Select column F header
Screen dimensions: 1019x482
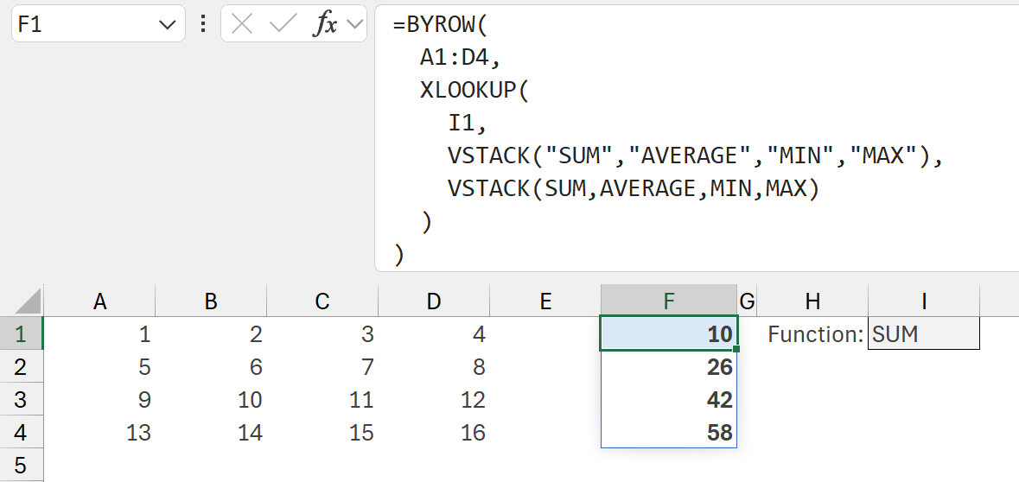668,301
